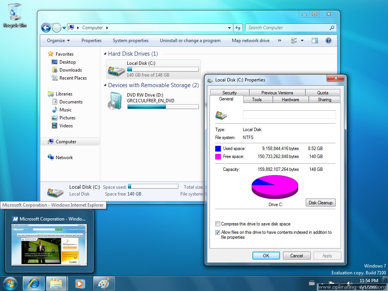This screenshot has width=388, height=291.
Task: Select the DVD RW Drive (D:) icon
Action: [x=115, y=101]
